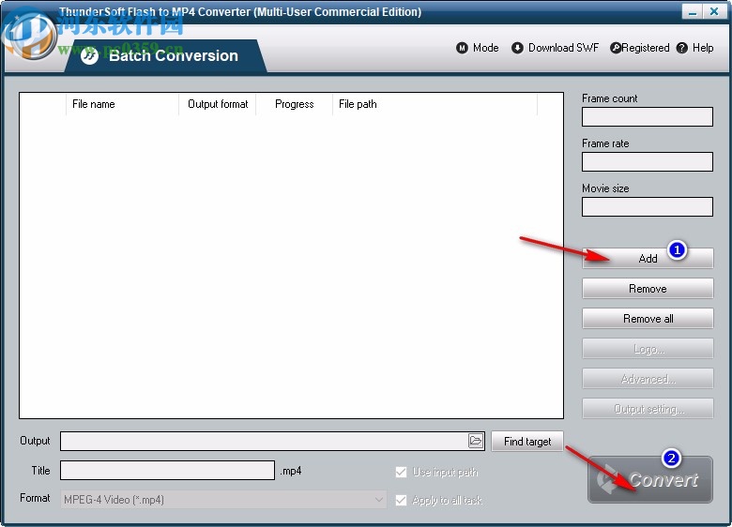
Task: Click the Find target button
Action: pos(527,441)
